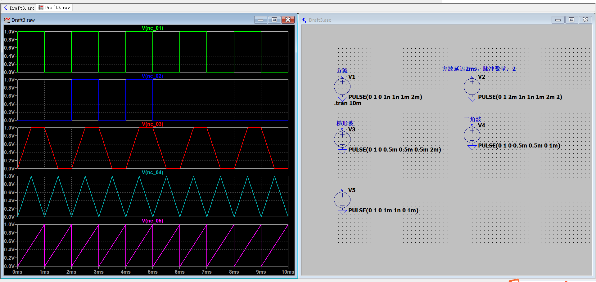Click the ground symbol beneath source V1
This screenshot has height=282, width=596.
pyautogui.click(x=342, y=99)
